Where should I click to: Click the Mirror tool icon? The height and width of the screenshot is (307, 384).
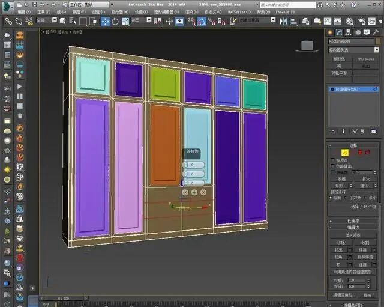[283, 22]
